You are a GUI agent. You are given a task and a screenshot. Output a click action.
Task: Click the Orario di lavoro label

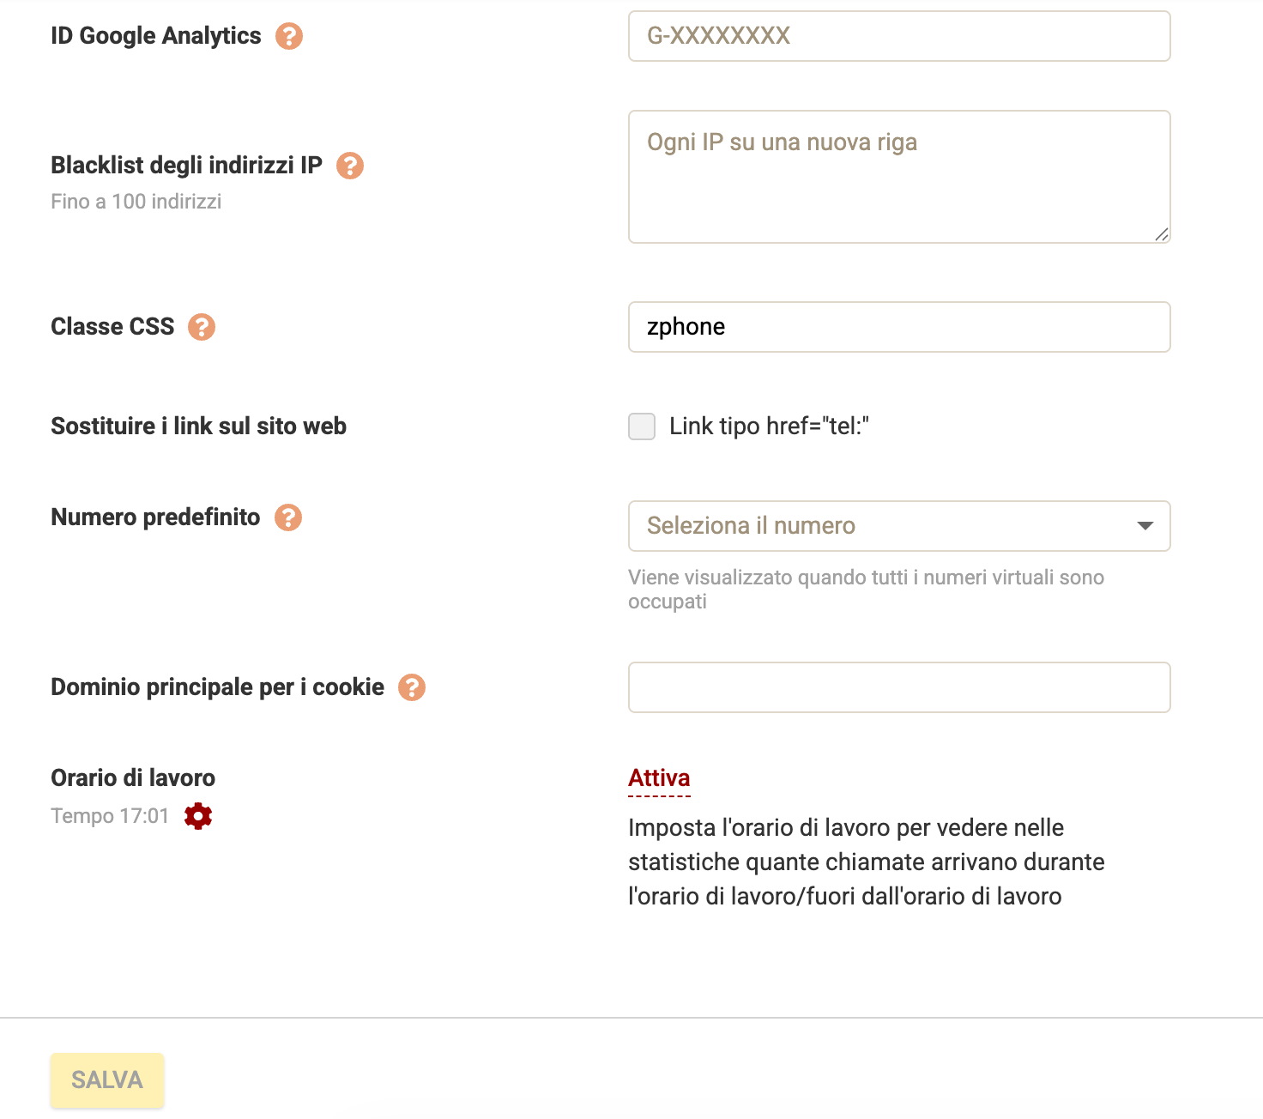(x=132, y=777)
